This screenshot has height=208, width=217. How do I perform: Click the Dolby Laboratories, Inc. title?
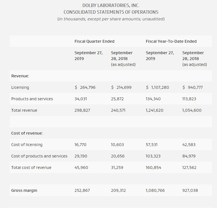click(x=111, y=5)
